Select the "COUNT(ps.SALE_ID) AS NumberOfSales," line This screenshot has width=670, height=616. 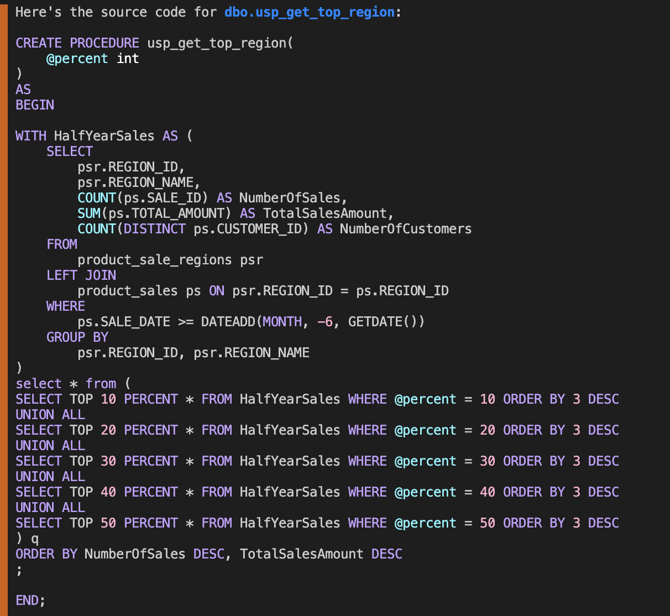point(212,198)
